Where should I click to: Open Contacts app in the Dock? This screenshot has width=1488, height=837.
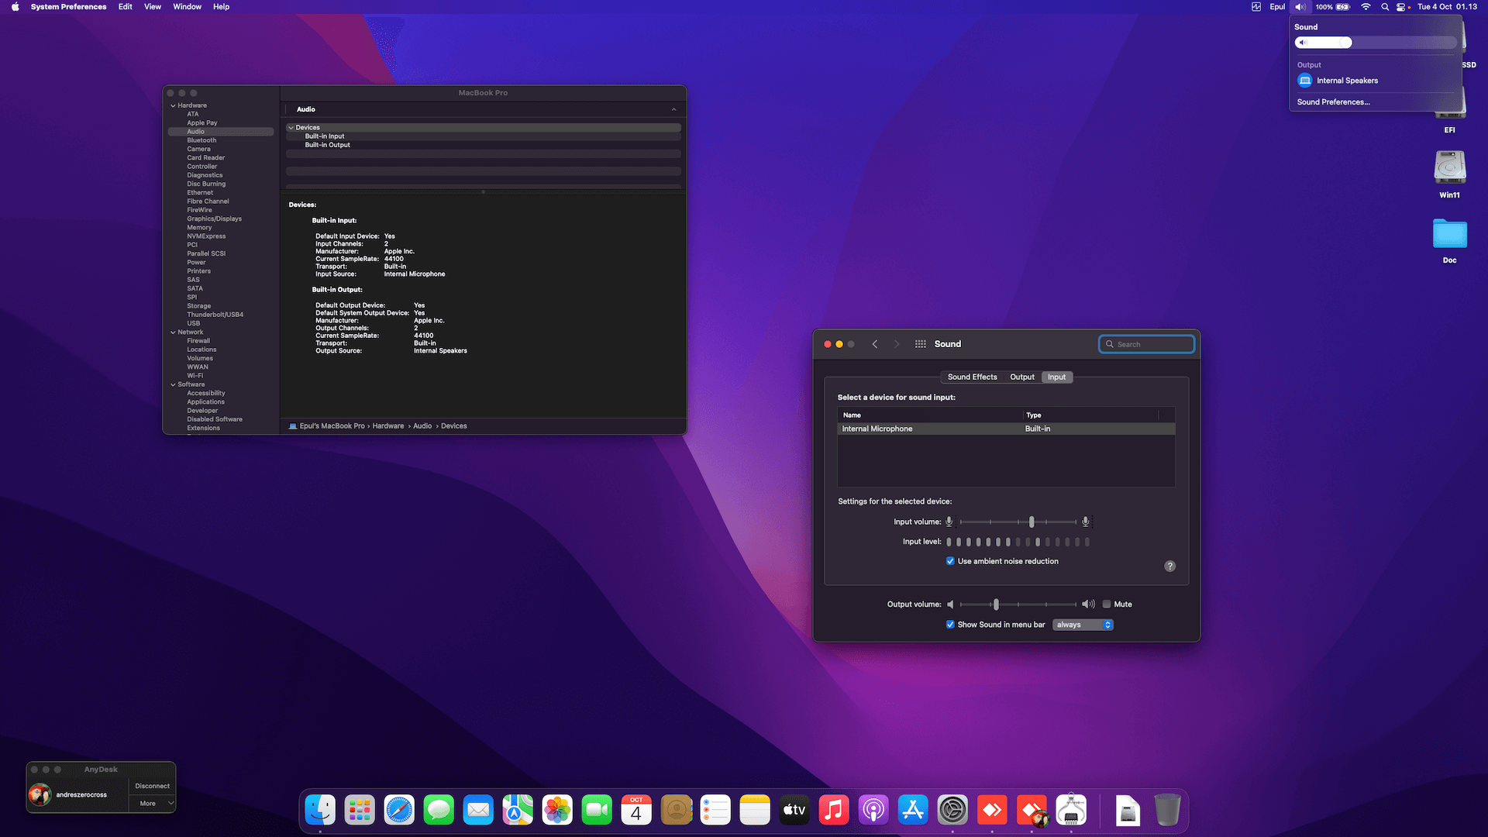676,810
